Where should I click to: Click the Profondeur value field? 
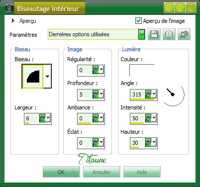click(85, 94)
